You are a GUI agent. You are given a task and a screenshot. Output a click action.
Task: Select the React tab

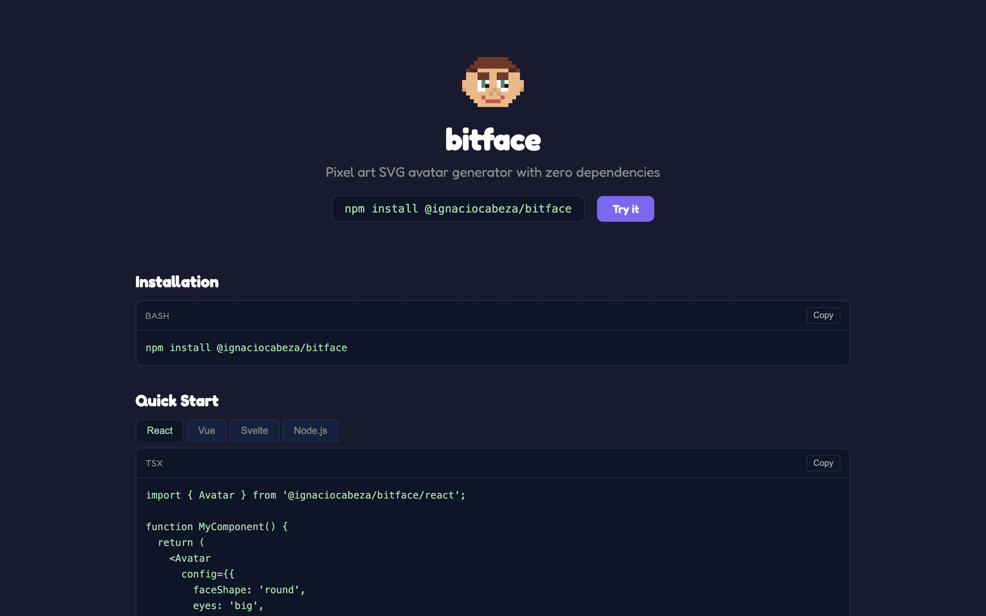point(159,430)
